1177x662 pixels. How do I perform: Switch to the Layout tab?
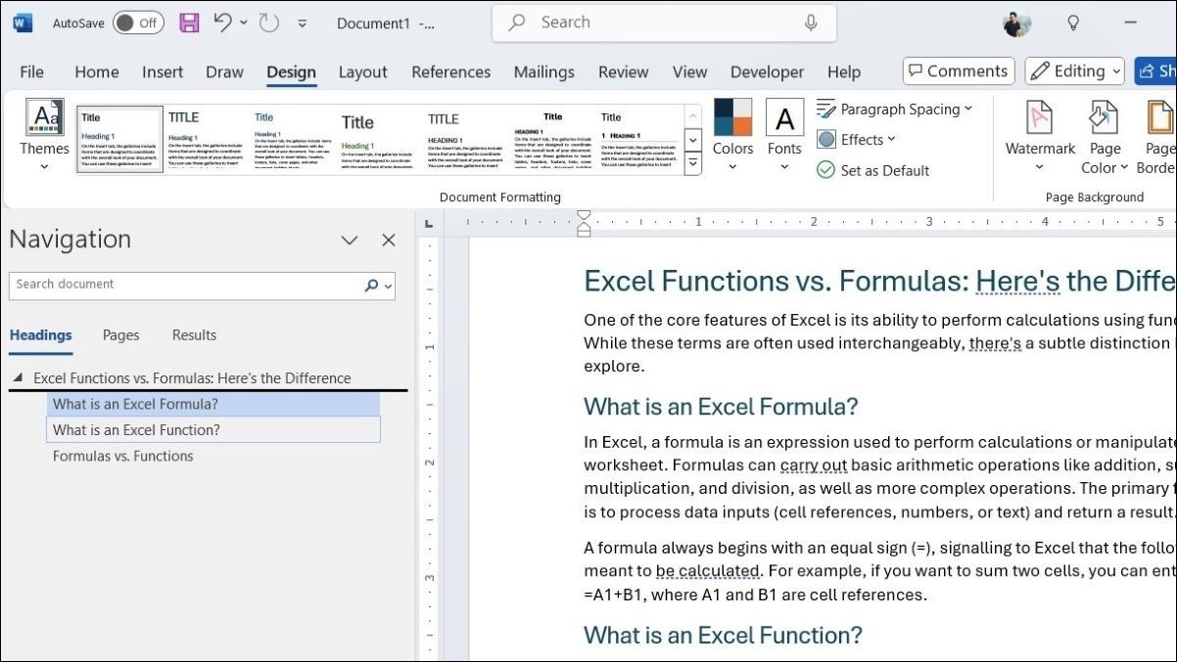(x=363, y=71)
